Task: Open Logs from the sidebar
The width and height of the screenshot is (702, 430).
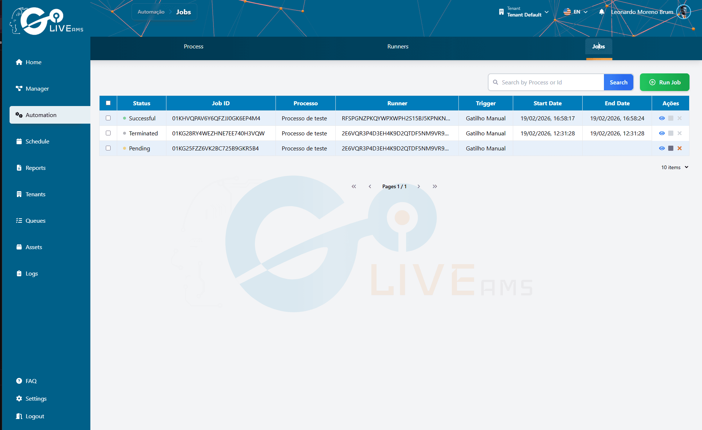Action: pos(32,273)
